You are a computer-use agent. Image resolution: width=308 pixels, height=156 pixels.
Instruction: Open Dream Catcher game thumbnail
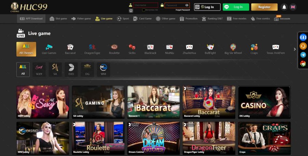[154, 138]
